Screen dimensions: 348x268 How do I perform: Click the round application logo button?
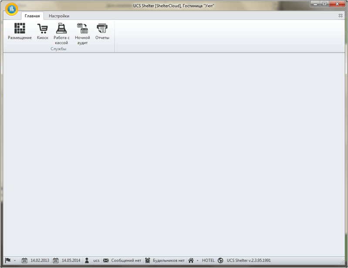[x=11, y=9]
